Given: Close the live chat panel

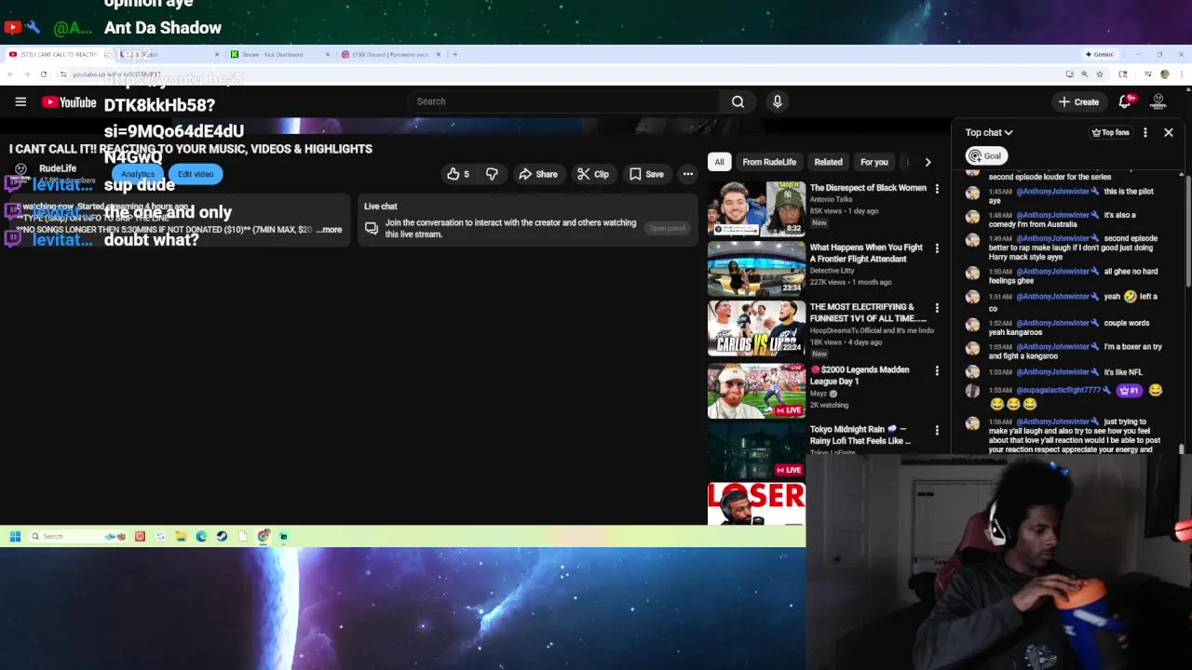Looking at the screenshot, I should click(1169, 133).
